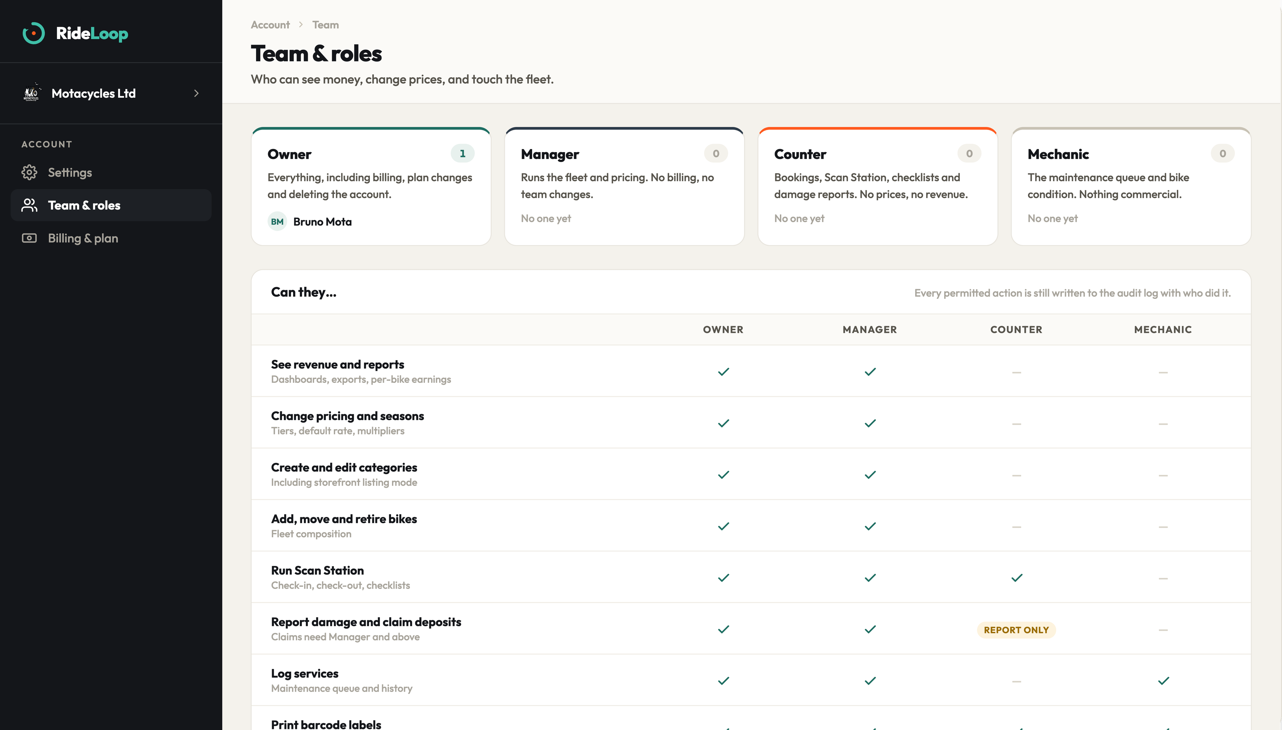
Task: Click Mechanic checkmark for Log services
Action: (x=1163, y=681)
